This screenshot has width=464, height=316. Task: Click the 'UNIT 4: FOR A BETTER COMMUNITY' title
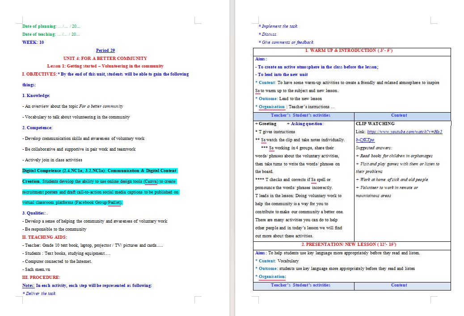click(x=105, y=59)
